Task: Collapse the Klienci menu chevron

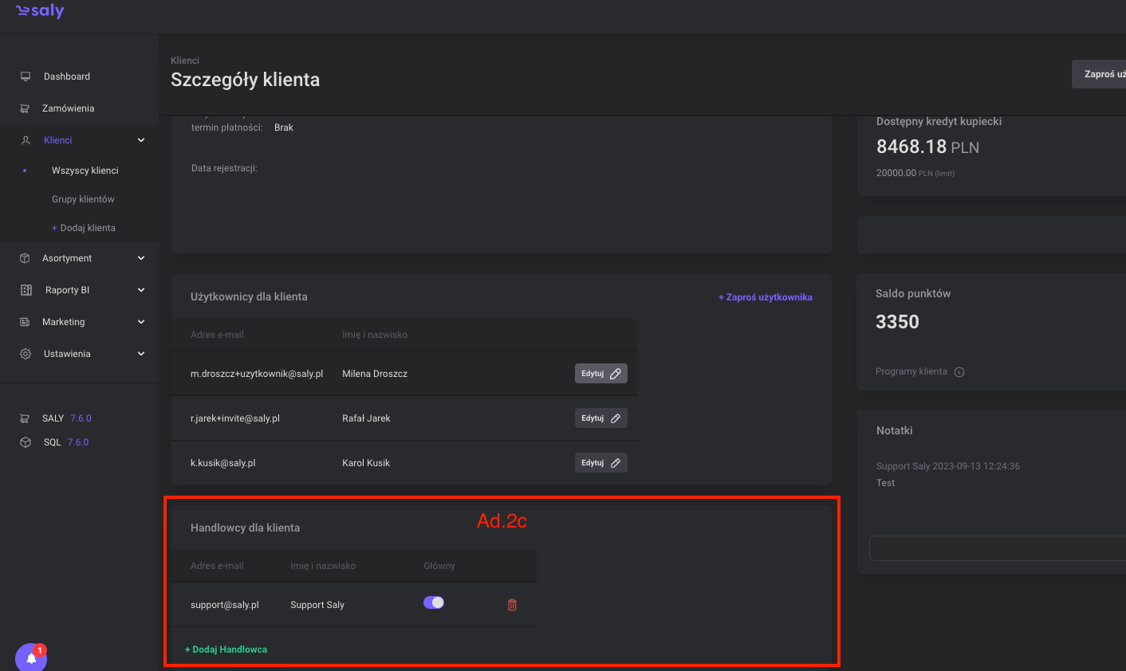Action: point(141,140)
